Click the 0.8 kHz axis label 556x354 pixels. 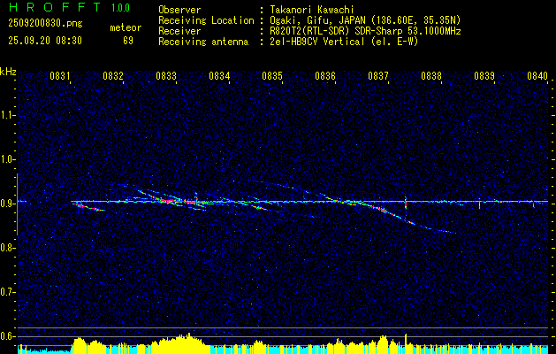[7, 248]
